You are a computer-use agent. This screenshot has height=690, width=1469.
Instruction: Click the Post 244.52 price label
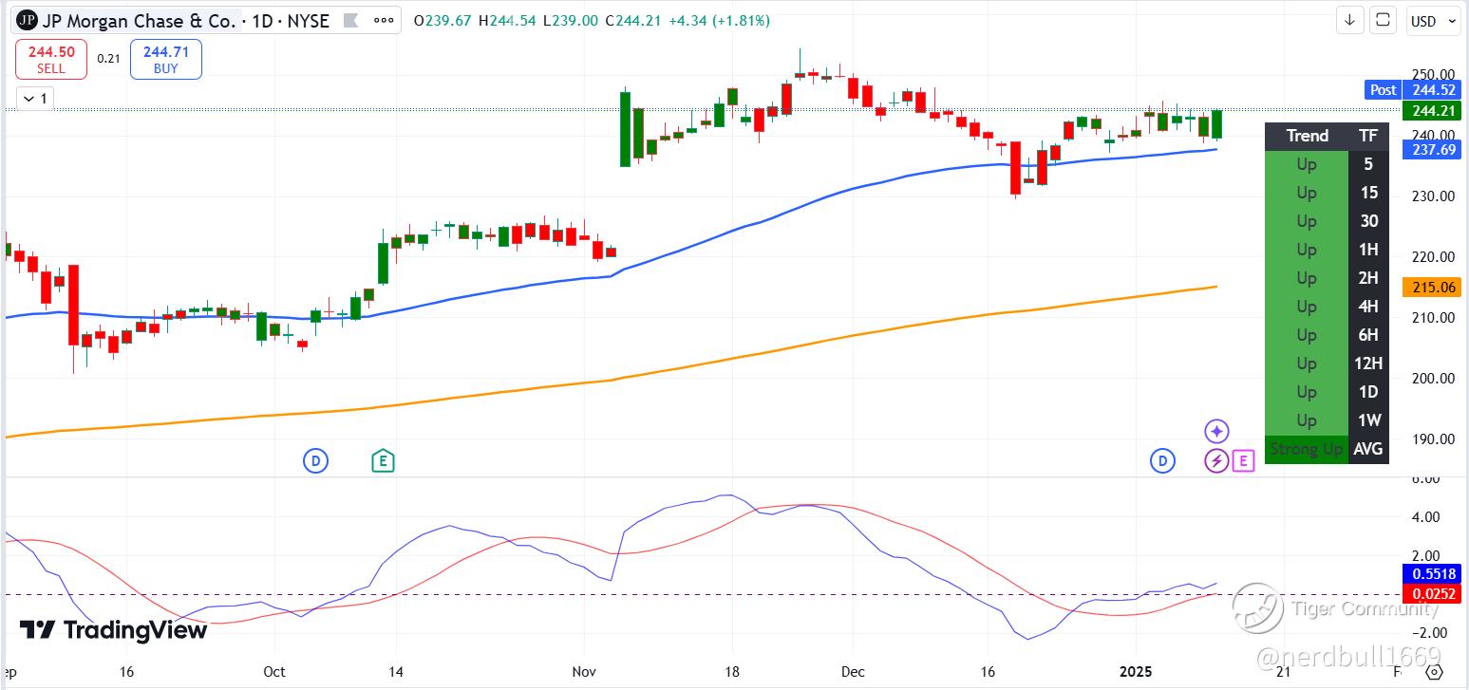pos(1413,89)
